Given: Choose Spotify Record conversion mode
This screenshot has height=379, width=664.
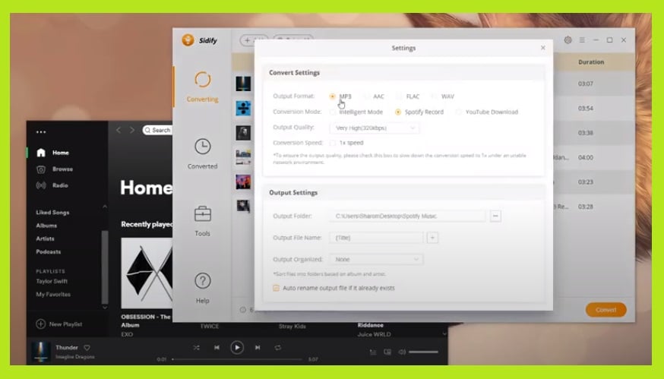Looking at the screenshot, I should click(398, 112).
